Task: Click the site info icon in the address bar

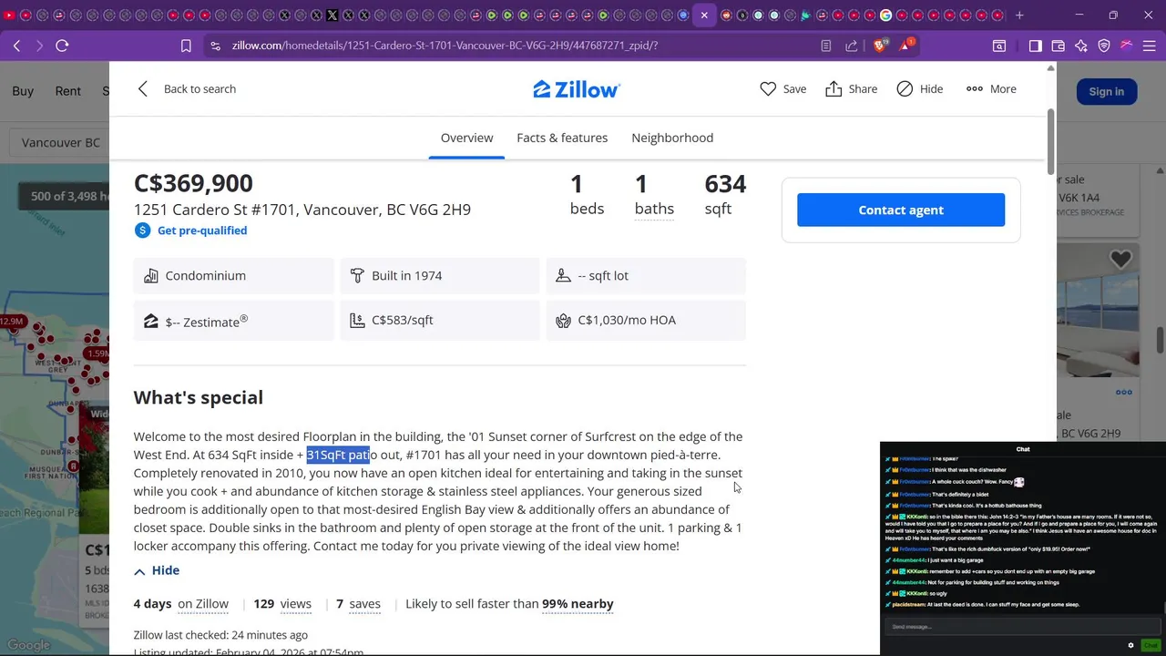Action: pos(215,46)
